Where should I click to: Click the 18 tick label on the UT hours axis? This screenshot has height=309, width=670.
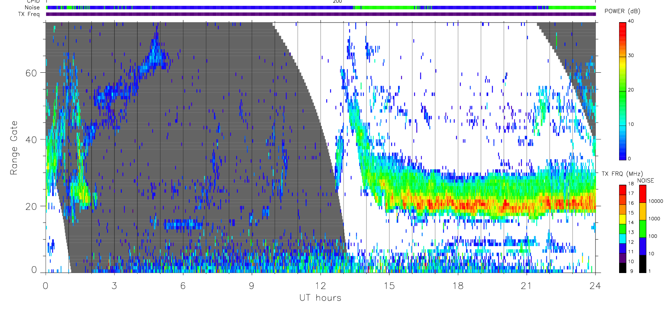click(x=458, y=286)
